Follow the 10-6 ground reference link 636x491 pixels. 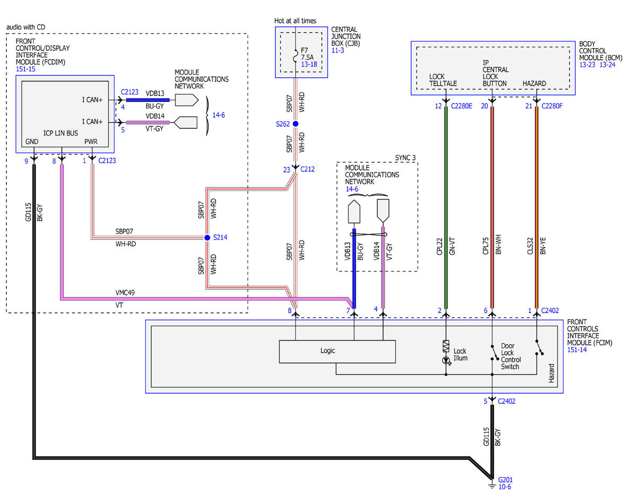(x=505, y=486)
